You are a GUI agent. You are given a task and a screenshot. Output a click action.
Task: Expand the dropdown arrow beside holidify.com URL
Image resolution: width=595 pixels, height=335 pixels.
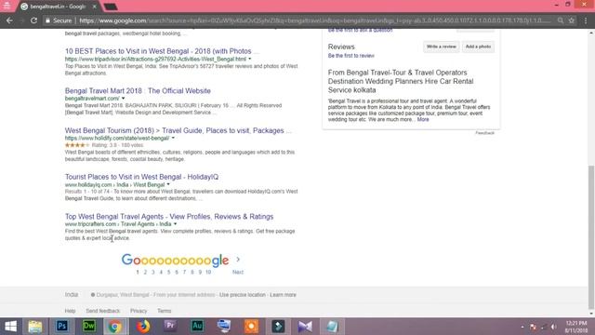click(x=173, y=138)
